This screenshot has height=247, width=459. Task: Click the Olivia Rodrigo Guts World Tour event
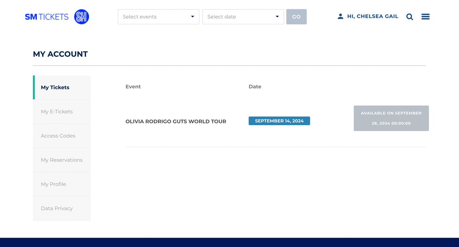tap(176, 121)
